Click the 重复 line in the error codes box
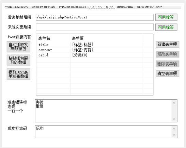186x148 pixels. 40,106
